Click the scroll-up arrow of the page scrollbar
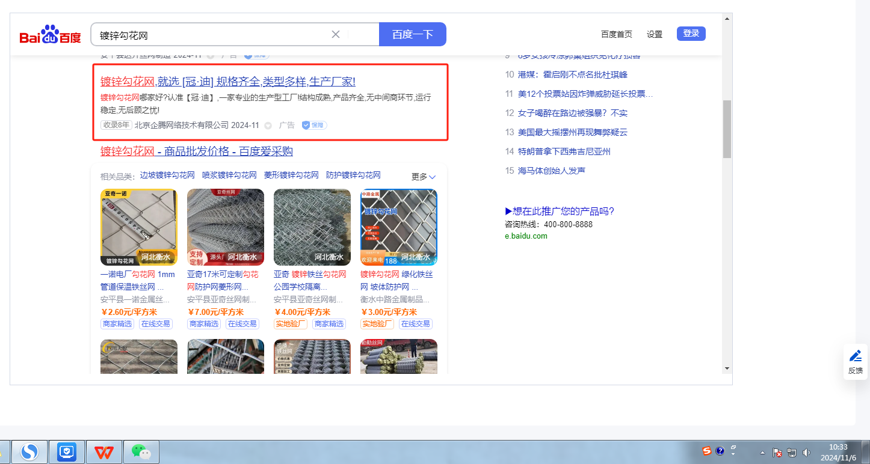 point(727,18)
